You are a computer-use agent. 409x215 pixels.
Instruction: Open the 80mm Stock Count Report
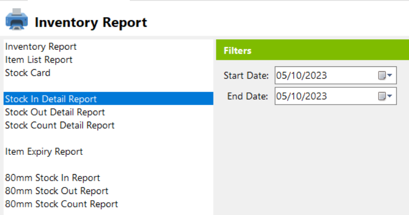click(x=61, y=204)
